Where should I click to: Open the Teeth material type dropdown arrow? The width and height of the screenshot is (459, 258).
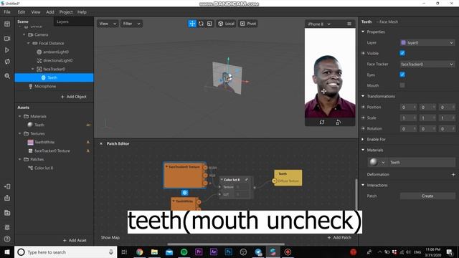click(383, 163)
